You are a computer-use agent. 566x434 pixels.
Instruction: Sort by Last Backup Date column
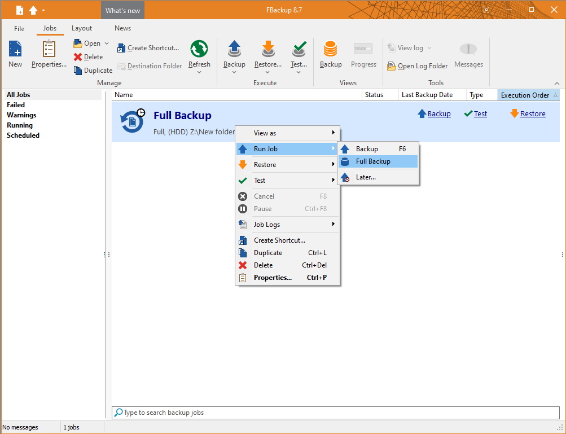pos(432,95)
